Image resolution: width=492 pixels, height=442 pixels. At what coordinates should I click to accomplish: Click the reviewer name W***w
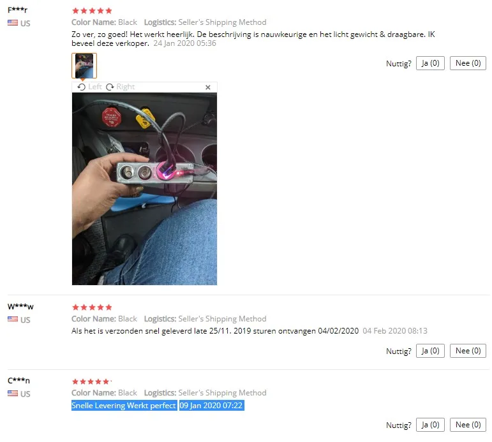[x=20, y=307]
